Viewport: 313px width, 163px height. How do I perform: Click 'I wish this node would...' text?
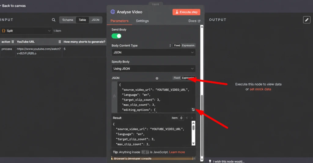(x=229, y=161)
